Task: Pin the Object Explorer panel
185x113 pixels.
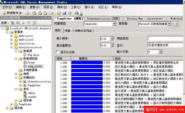Action: pyautogui.click(x=45, y=18)
